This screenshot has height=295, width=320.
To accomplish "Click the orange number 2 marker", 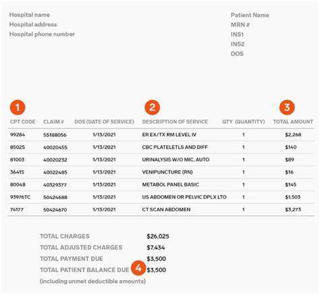I will (152, 107).
